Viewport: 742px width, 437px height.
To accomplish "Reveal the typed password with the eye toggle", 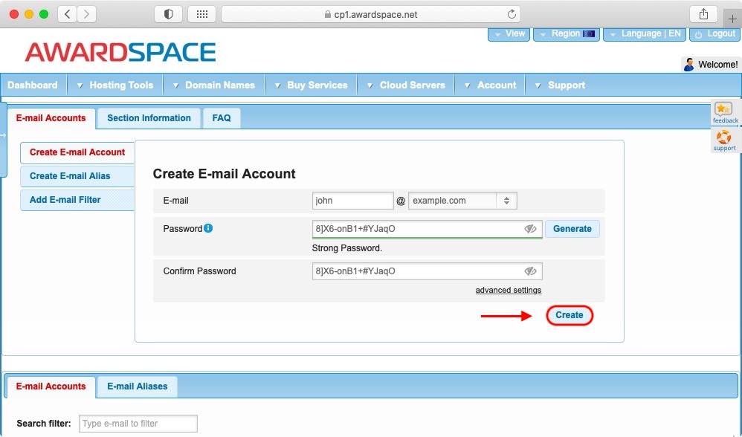I will [x=530, y=229].
